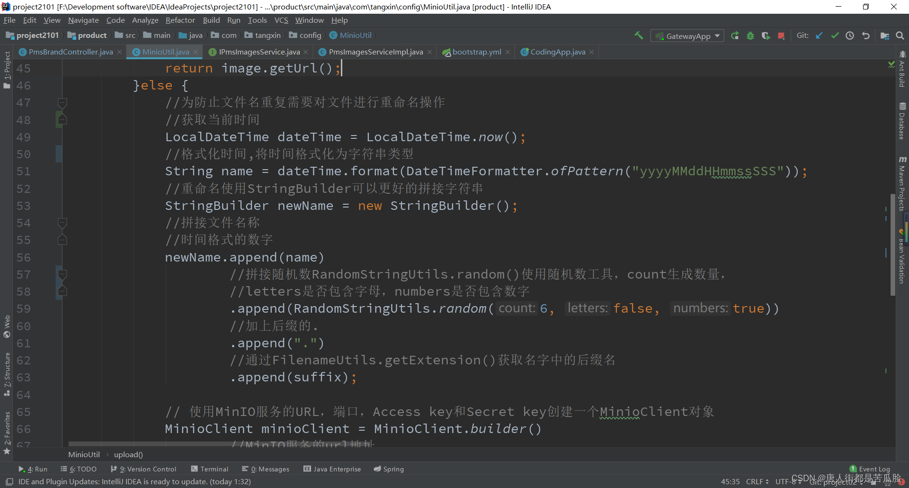Click the product module breadcrumb
The image size is (909, 488).
88,36
